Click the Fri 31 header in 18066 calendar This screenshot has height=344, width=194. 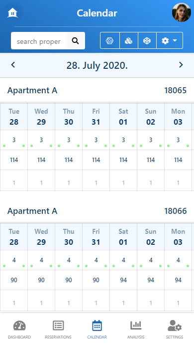(x=96, y=237)
